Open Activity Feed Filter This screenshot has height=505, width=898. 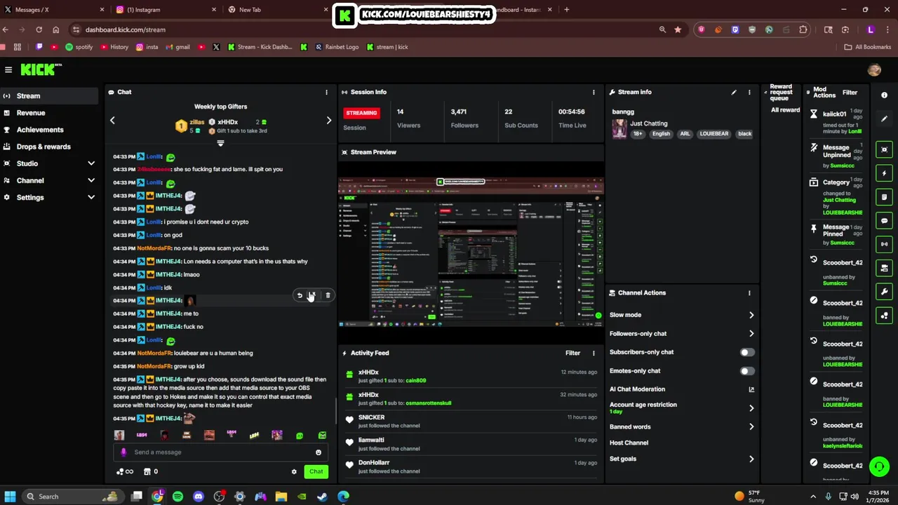pos(573,353)
